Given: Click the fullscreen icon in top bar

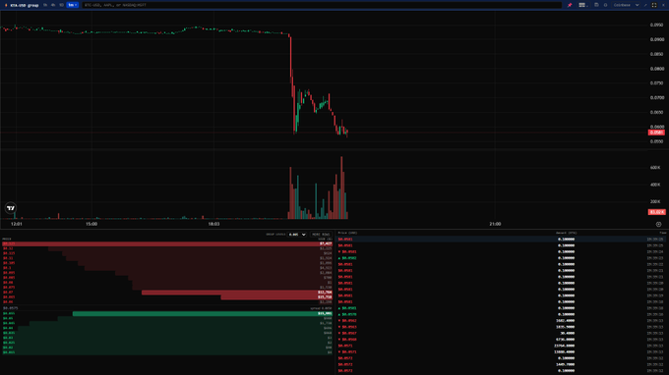Looking at the screenshot, I should pos(654,5).
